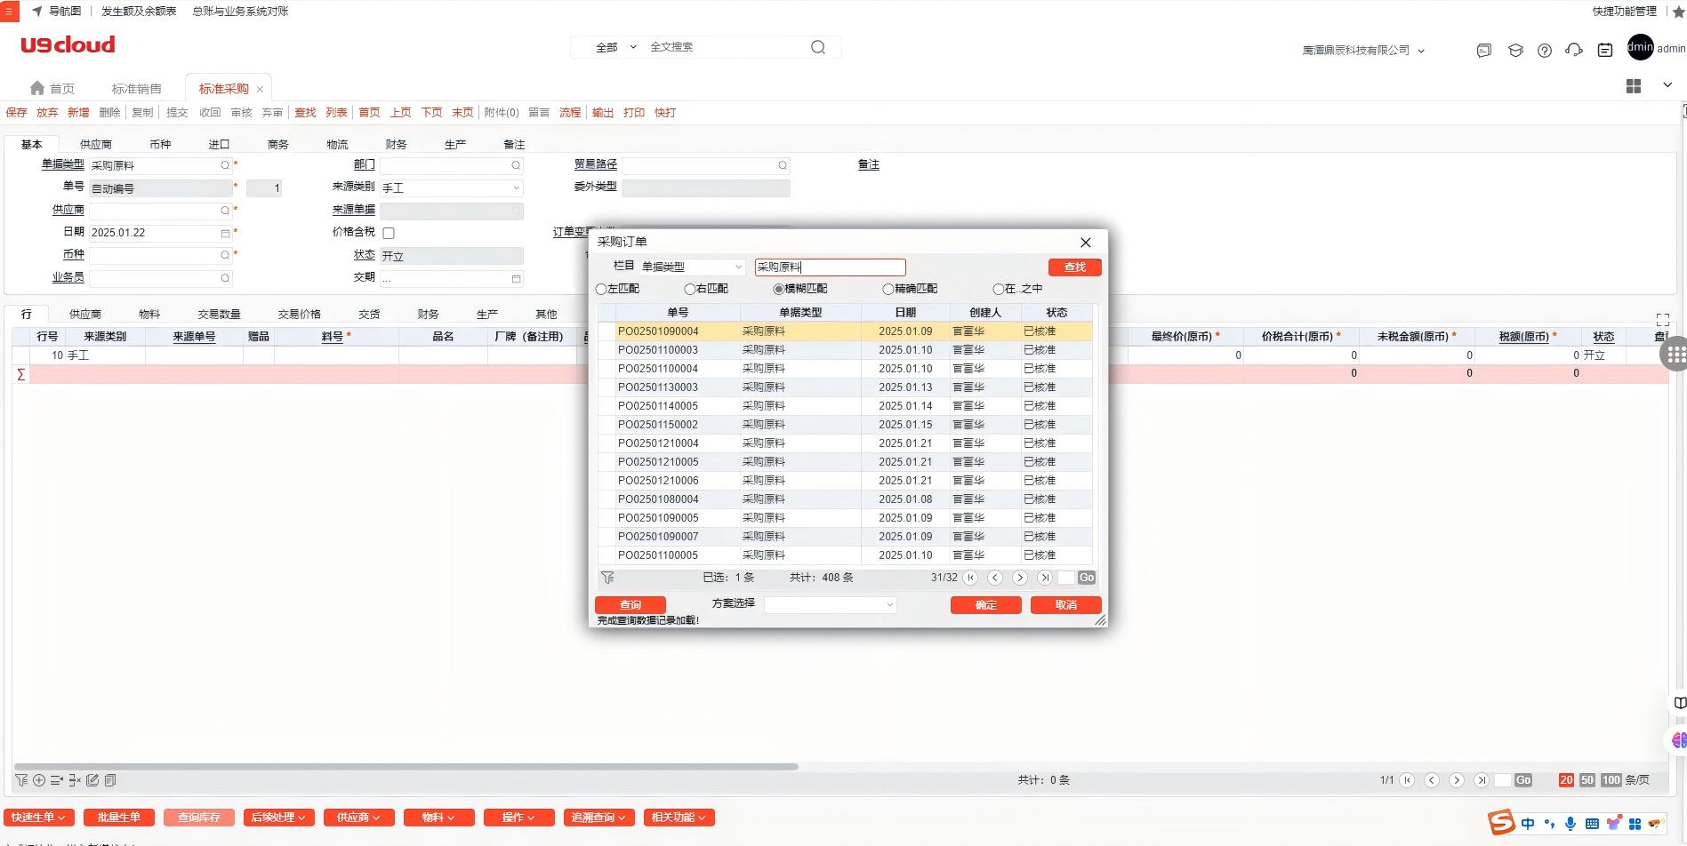Screen dimensions: 1687x846
Task: Open the 方案选择 dropdown
Action: point(888,605)
